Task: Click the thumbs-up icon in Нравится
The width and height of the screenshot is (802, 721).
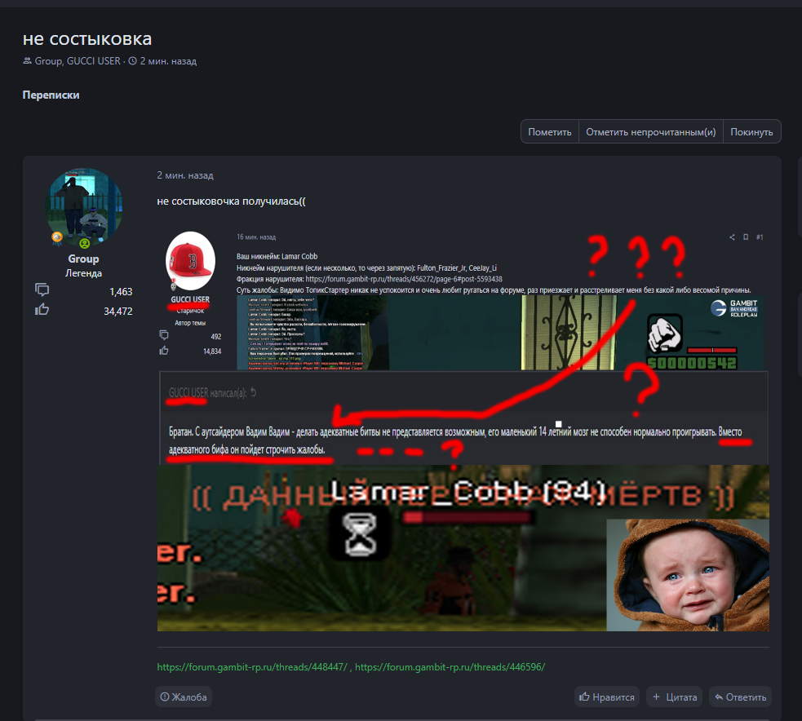Action: (x=584, y=697)
